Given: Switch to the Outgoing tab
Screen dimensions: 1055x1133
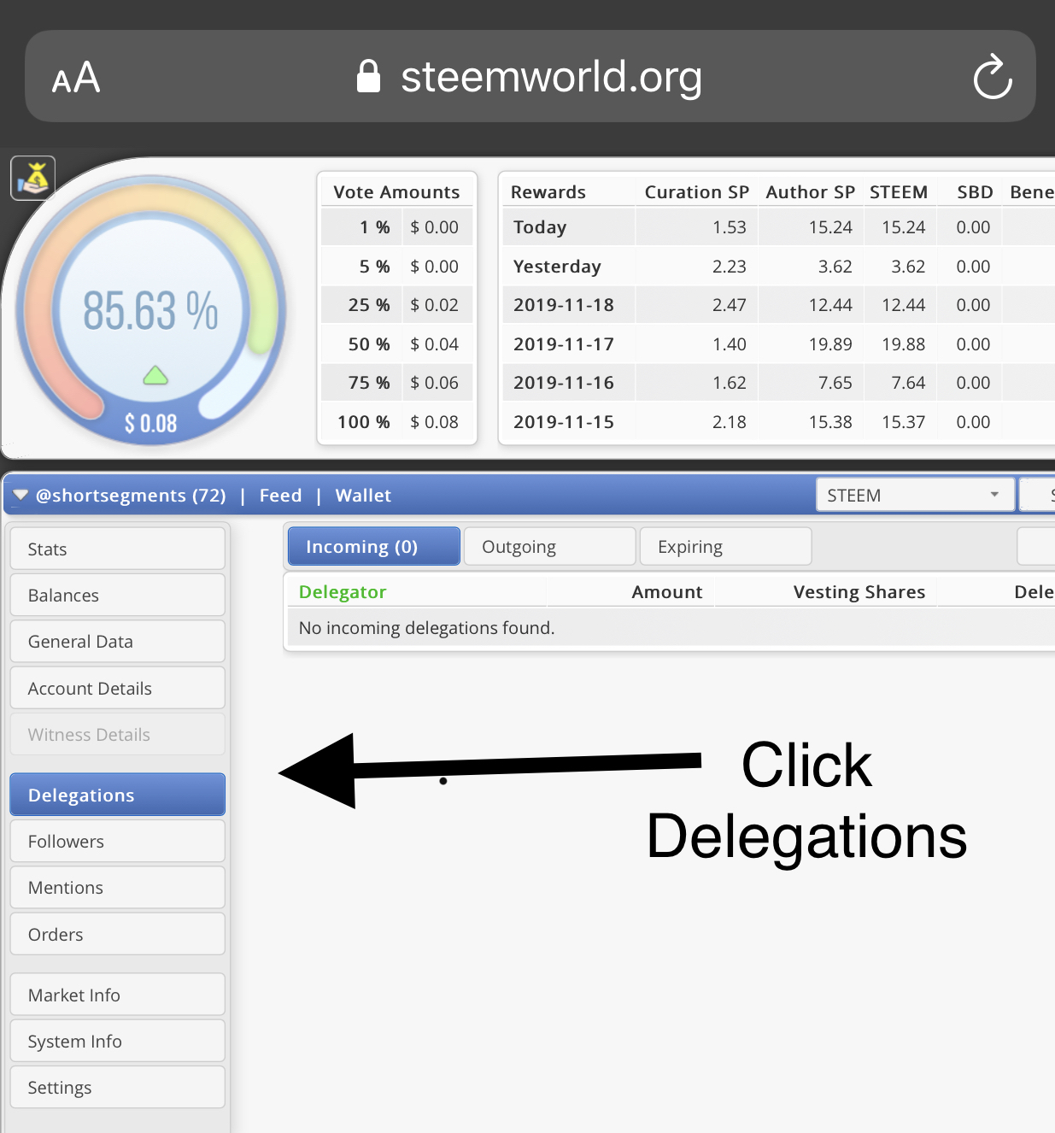Looking at the screenshot, I should [x=550, y=547].
